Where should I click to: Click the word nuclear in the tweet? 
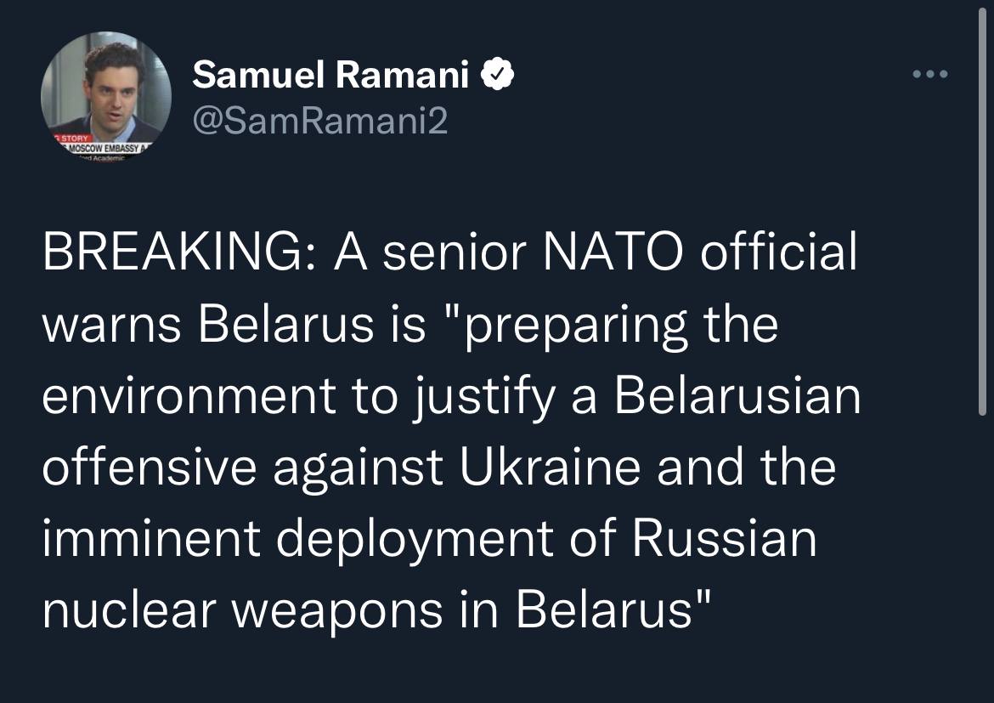121,610
